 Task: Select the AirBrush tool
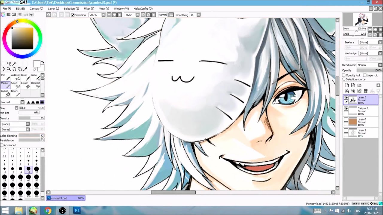click(x=15, y=77)
